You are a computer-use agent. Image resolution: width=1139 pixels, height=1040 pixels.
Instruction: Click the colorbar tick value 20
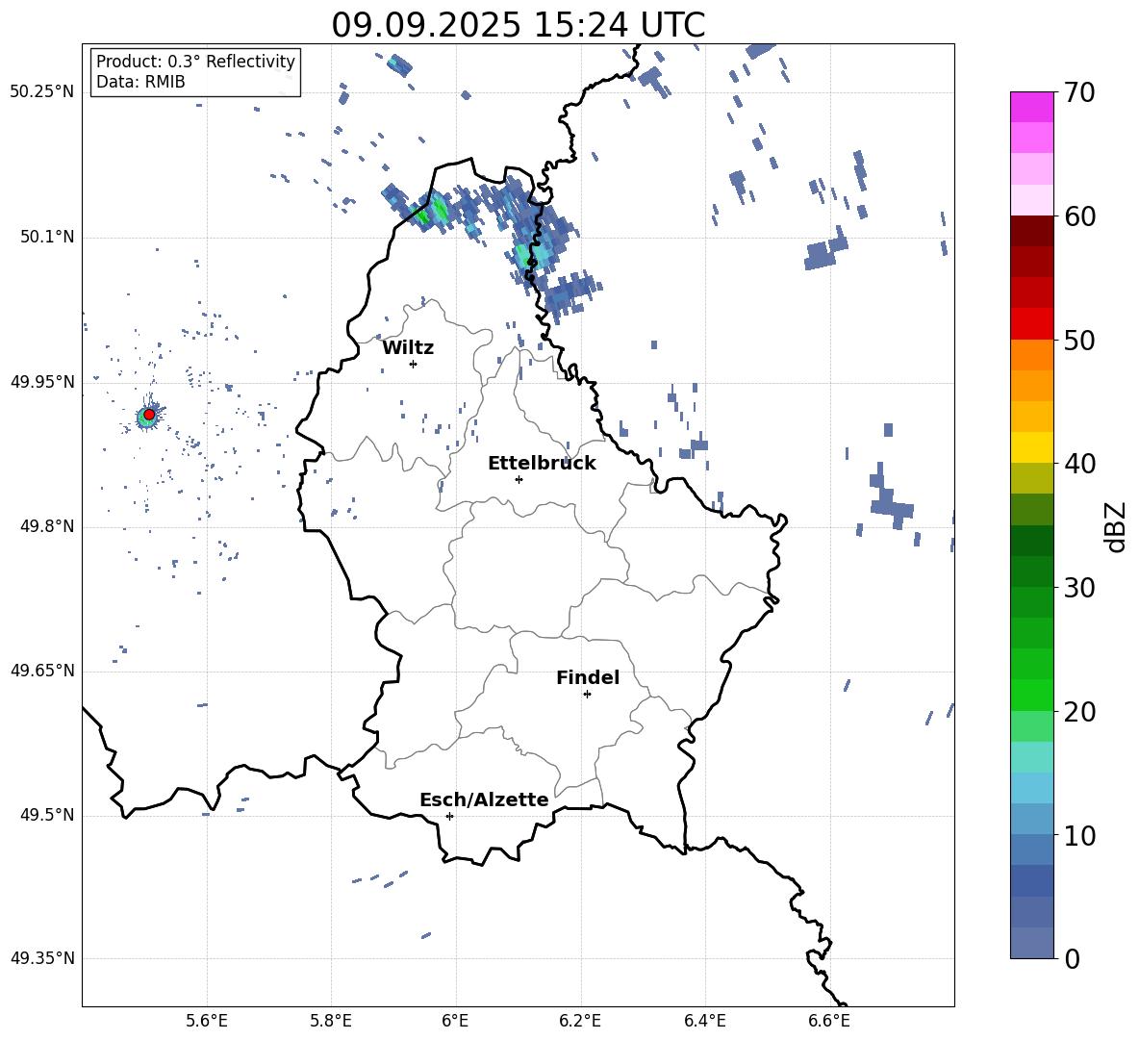pos(1079,712)
